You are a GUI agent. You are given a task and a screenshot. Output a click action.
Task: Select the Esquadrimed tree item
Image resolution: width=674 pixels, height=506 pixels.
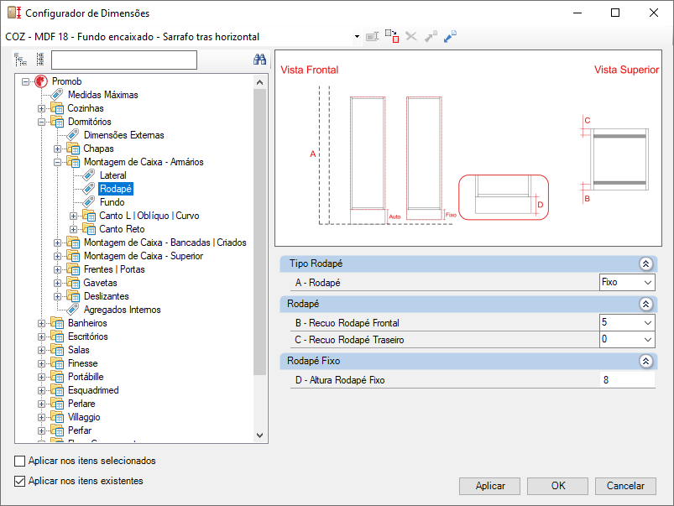93,390
